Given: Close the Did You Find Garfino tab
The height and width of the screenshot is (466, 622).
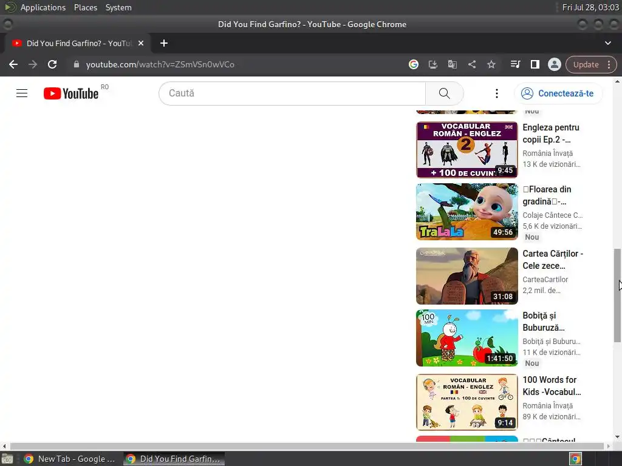Looking at the screenshot, I should pos(141,43).
